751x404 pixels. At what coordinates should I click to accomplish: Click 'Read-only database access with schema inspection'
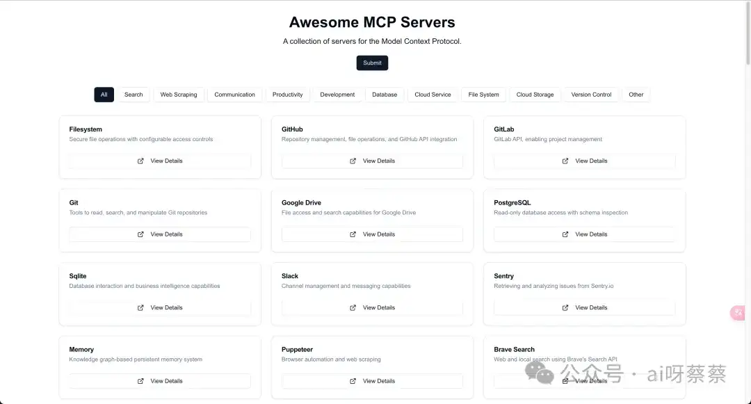click(561, 213)
